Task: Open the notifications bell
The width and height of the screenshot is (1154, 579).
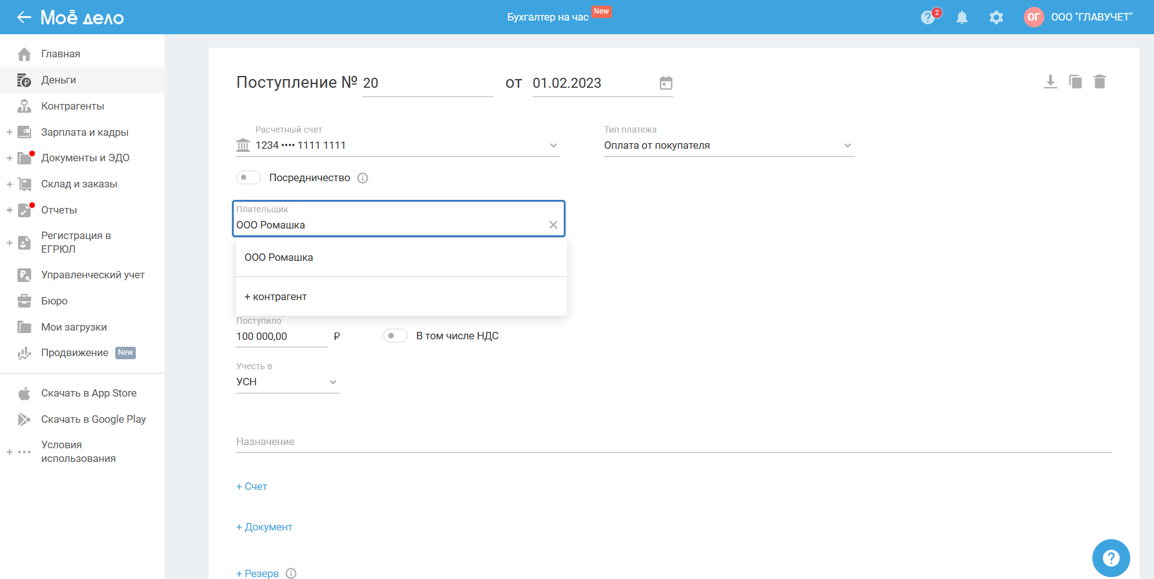Action: point(961,17)
